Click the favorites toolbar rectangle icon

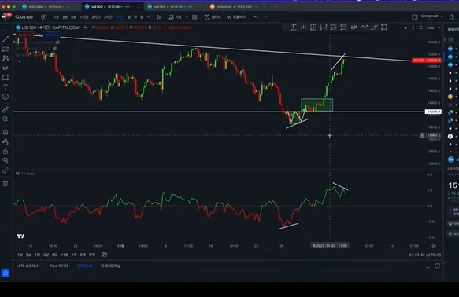coord(384,27)
